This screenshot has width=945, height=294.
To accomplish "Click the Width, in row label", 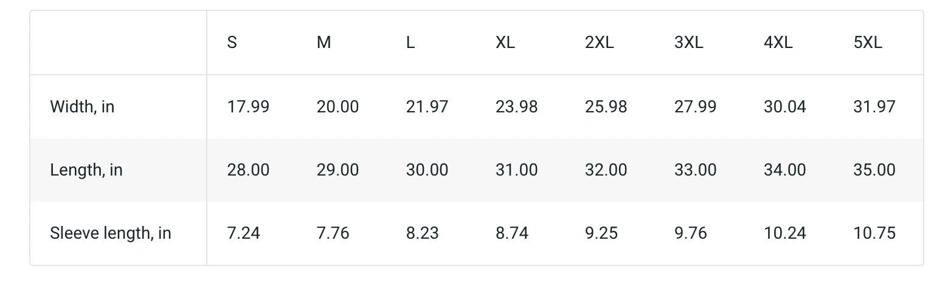I will click(x=82, y=107).
